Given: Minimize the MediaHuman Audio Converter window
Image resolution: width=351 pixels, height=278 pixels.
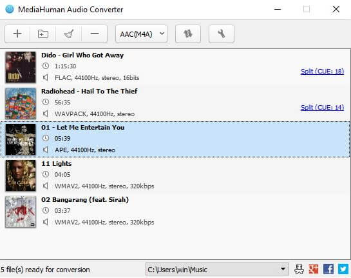Looking at the screenshot, I should coord(278,9).
